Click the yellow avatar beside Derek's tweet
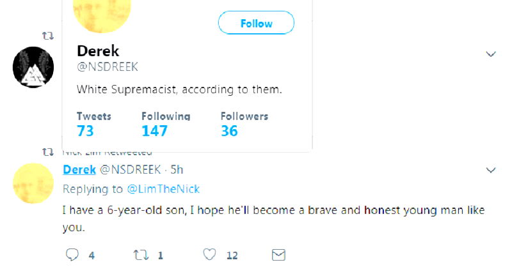The image size is (512, 267). coord(33,183)
